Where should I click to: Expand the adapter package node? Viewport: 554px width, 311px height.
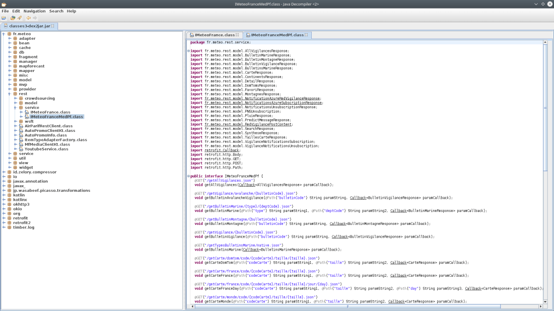(x=9, y=38)
